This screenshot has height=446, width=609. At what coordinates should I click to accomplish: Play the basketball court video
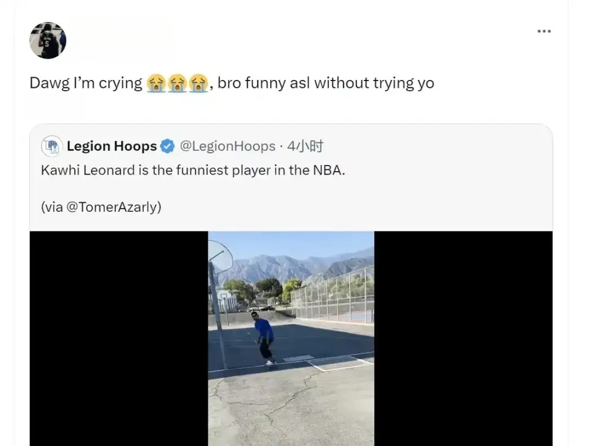click(x=292, y=338)
